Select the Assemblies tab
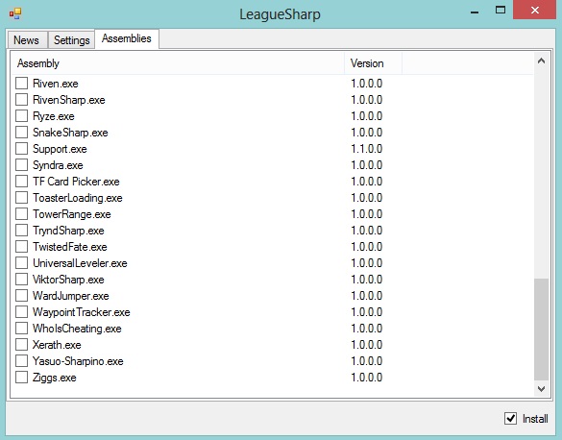 click(x=127, y=38)
